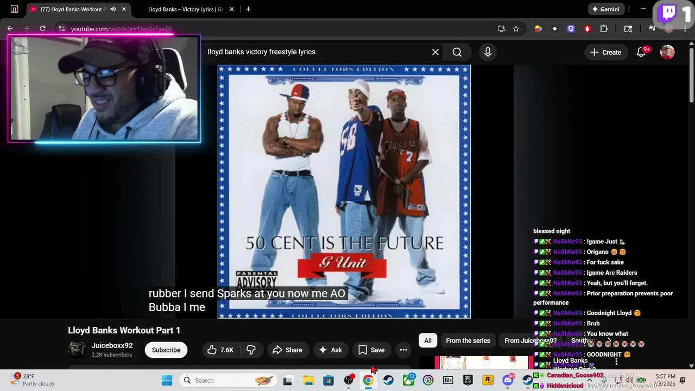Ask about this video
This screenshot has width=695, height=391.
(x=330, y=350)
